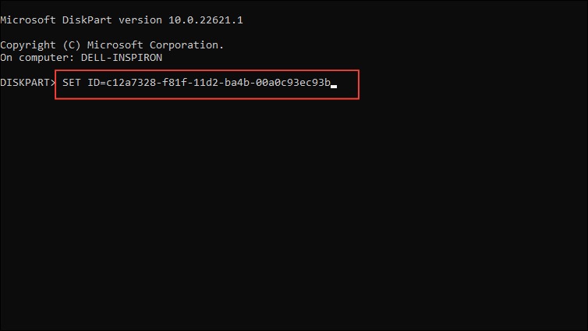Click the computer name DELL-INSPIRON
588x331 pixels.
coord(122,58)
